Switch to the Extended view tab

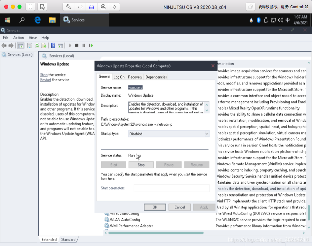pos(49,239)
